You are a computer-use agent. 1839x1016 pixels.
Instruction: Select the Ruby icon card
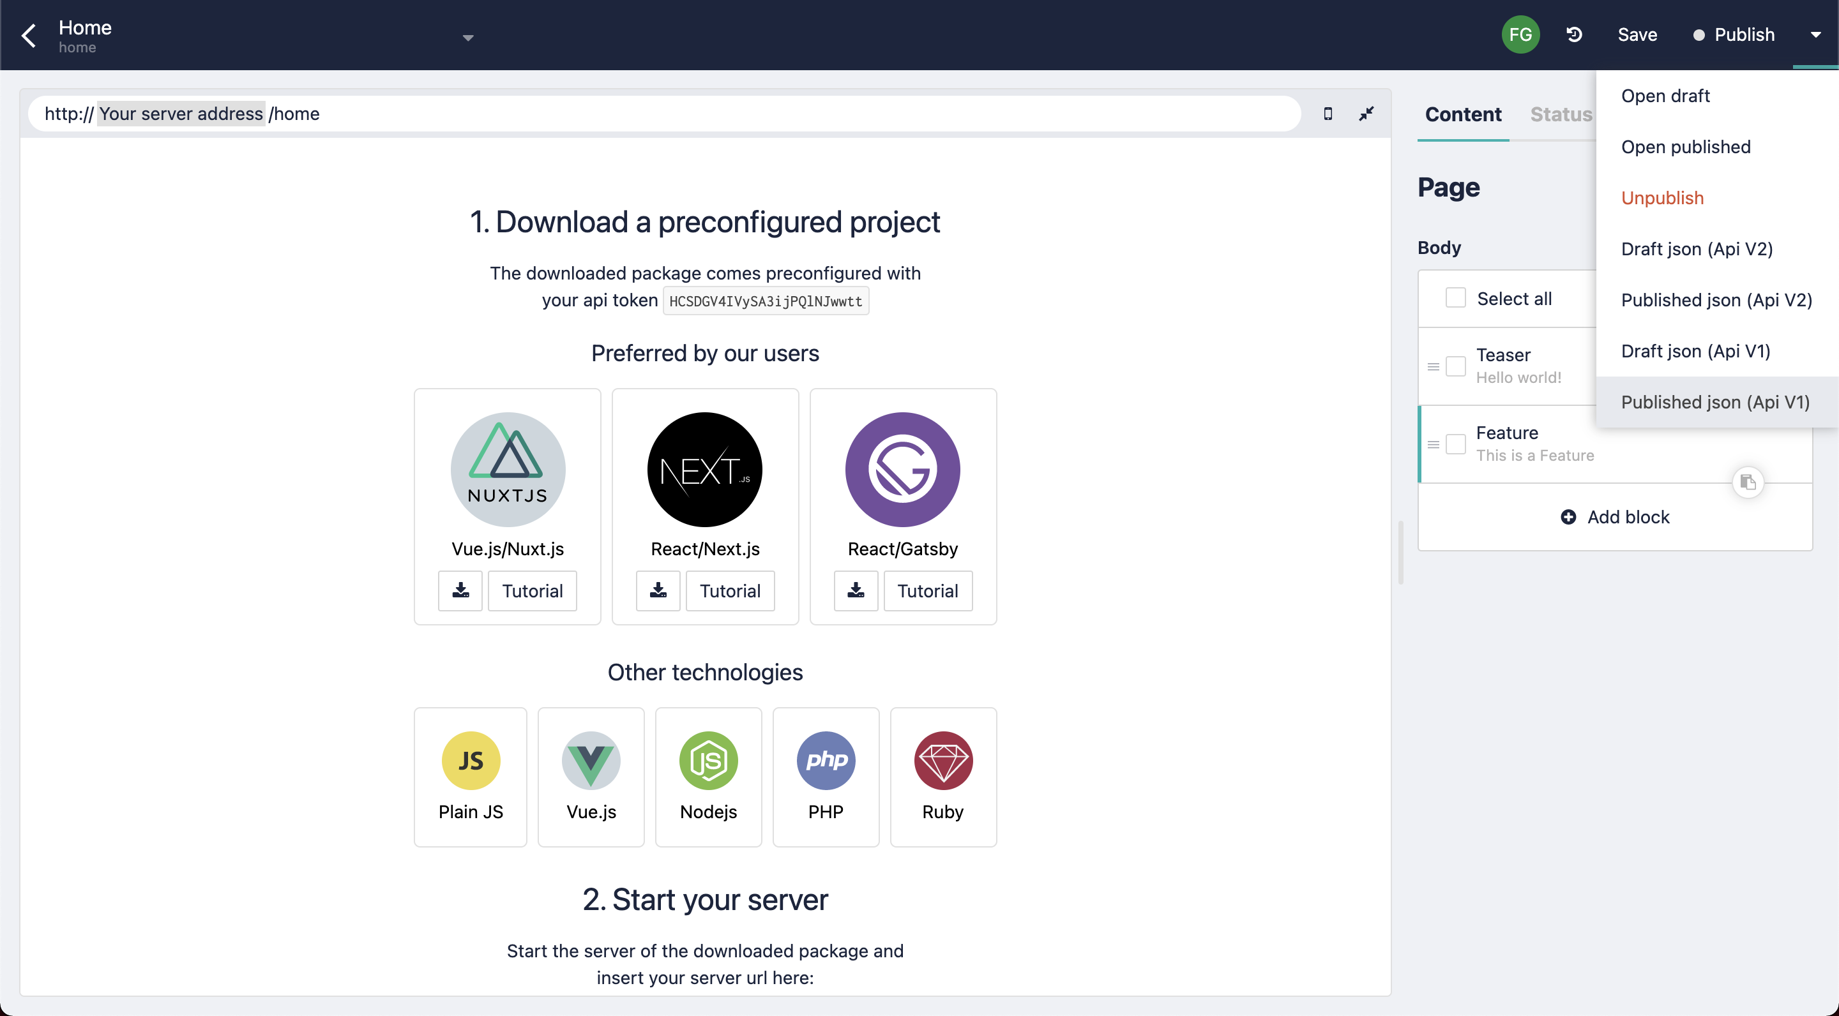tap(943, 777)
